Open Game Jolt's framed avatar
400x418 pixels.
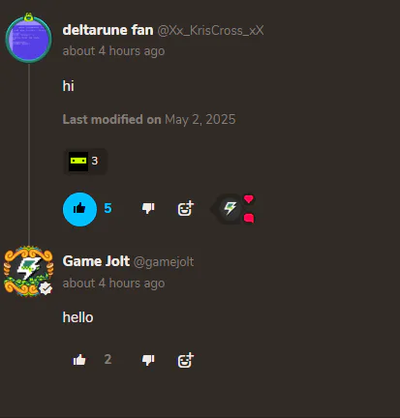(29, 271)
